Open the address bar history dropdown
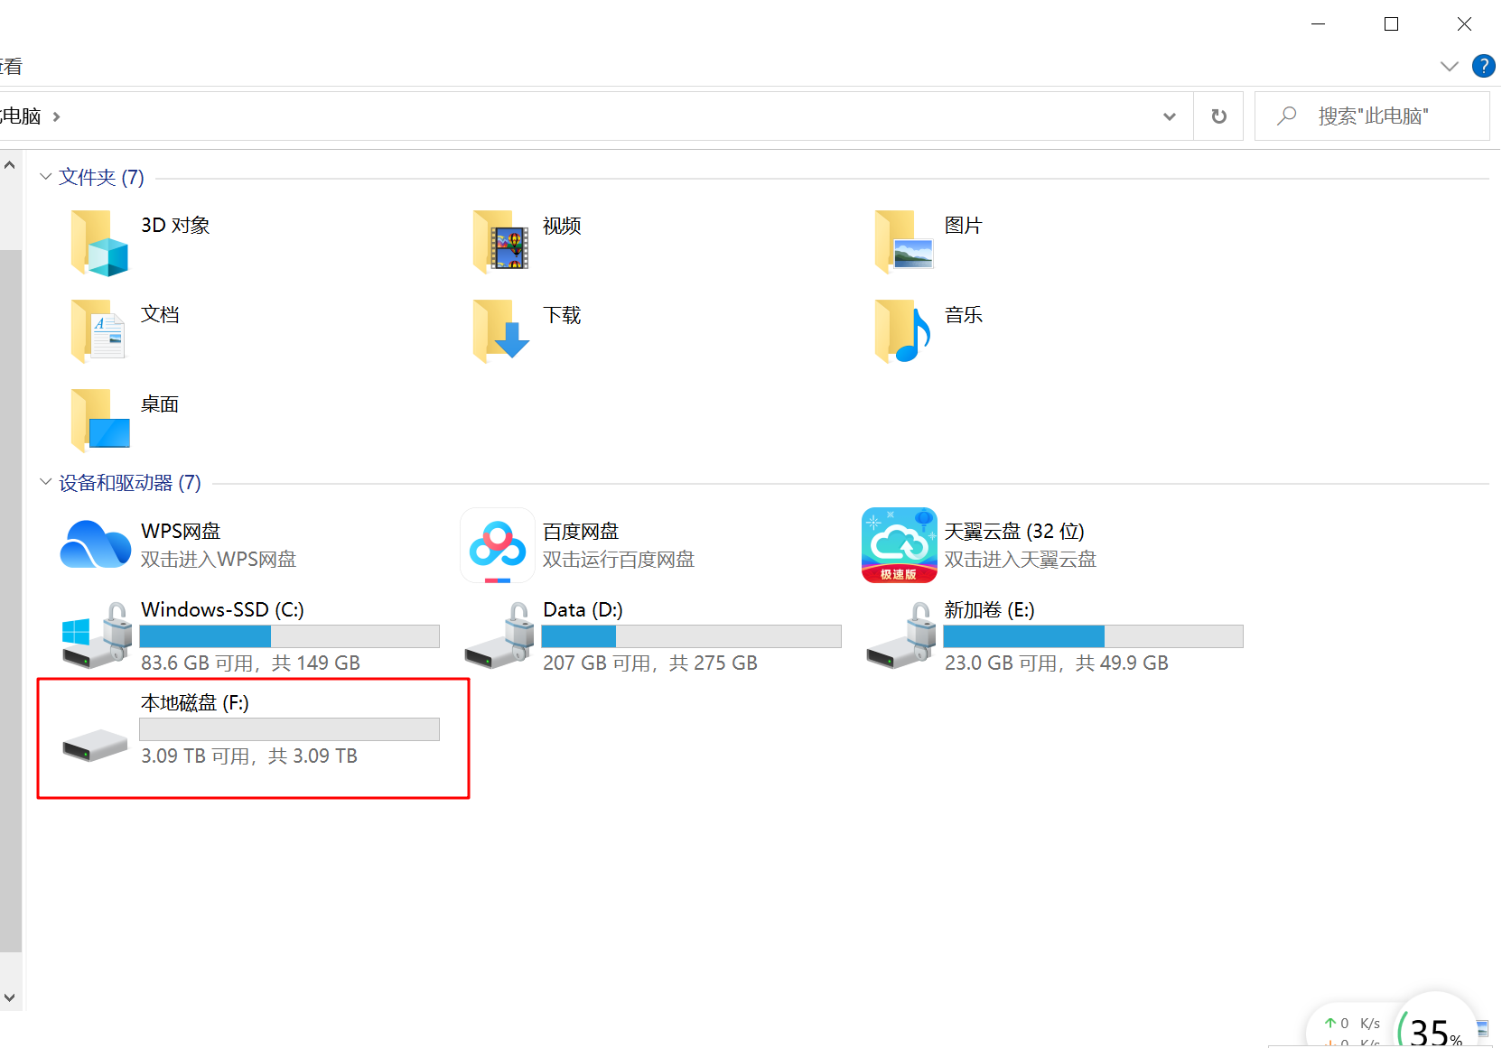The width and height of the screenshot is (1502, 1048). point(1169,116)
